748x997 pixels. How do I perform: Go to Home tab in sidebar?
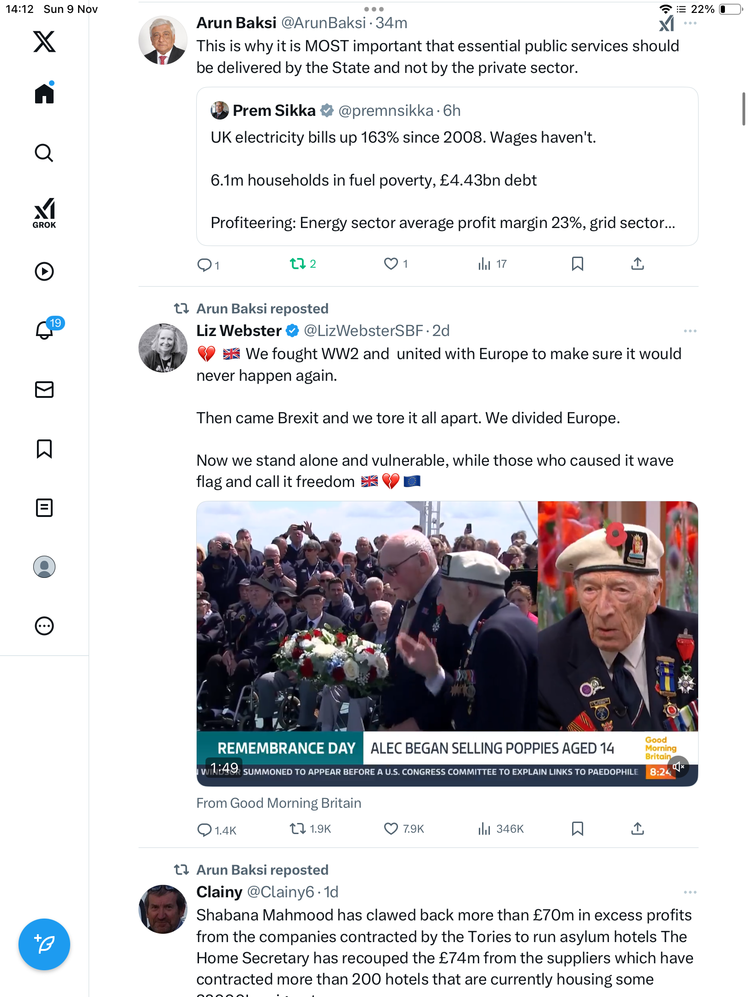pos(44,94)
